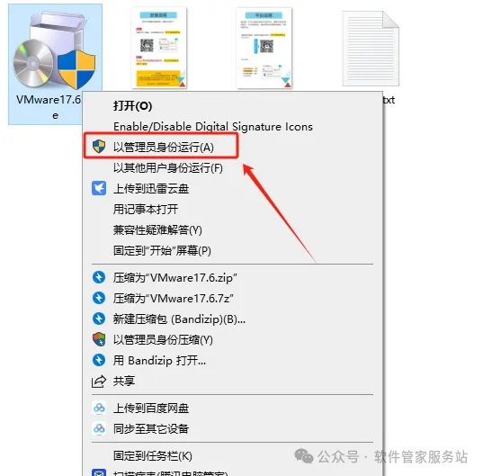Select the txt document file thumbnail
This screenshot has height=476, width=483.
(x=371, y=49)
